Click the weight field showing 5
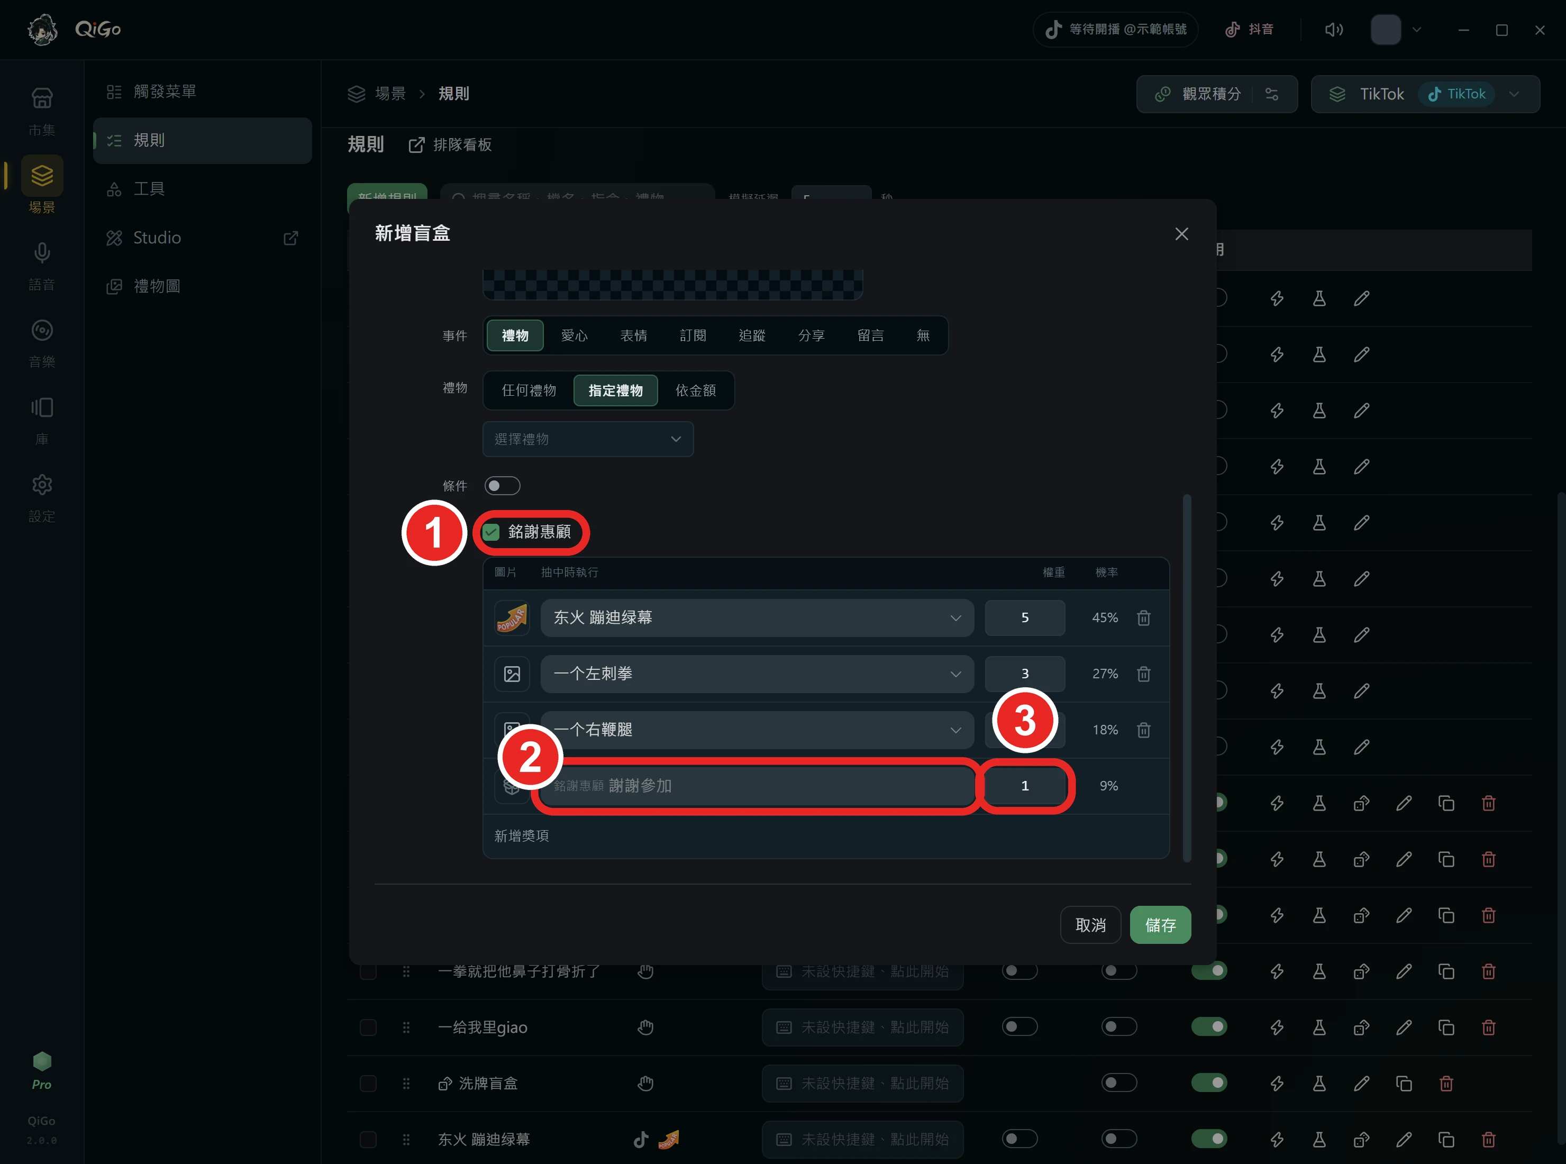 coord(1024,618)
